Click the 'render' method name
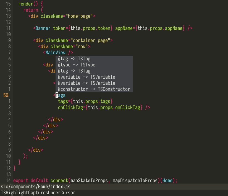The image size is (228, 196). [x=26, y=4]
